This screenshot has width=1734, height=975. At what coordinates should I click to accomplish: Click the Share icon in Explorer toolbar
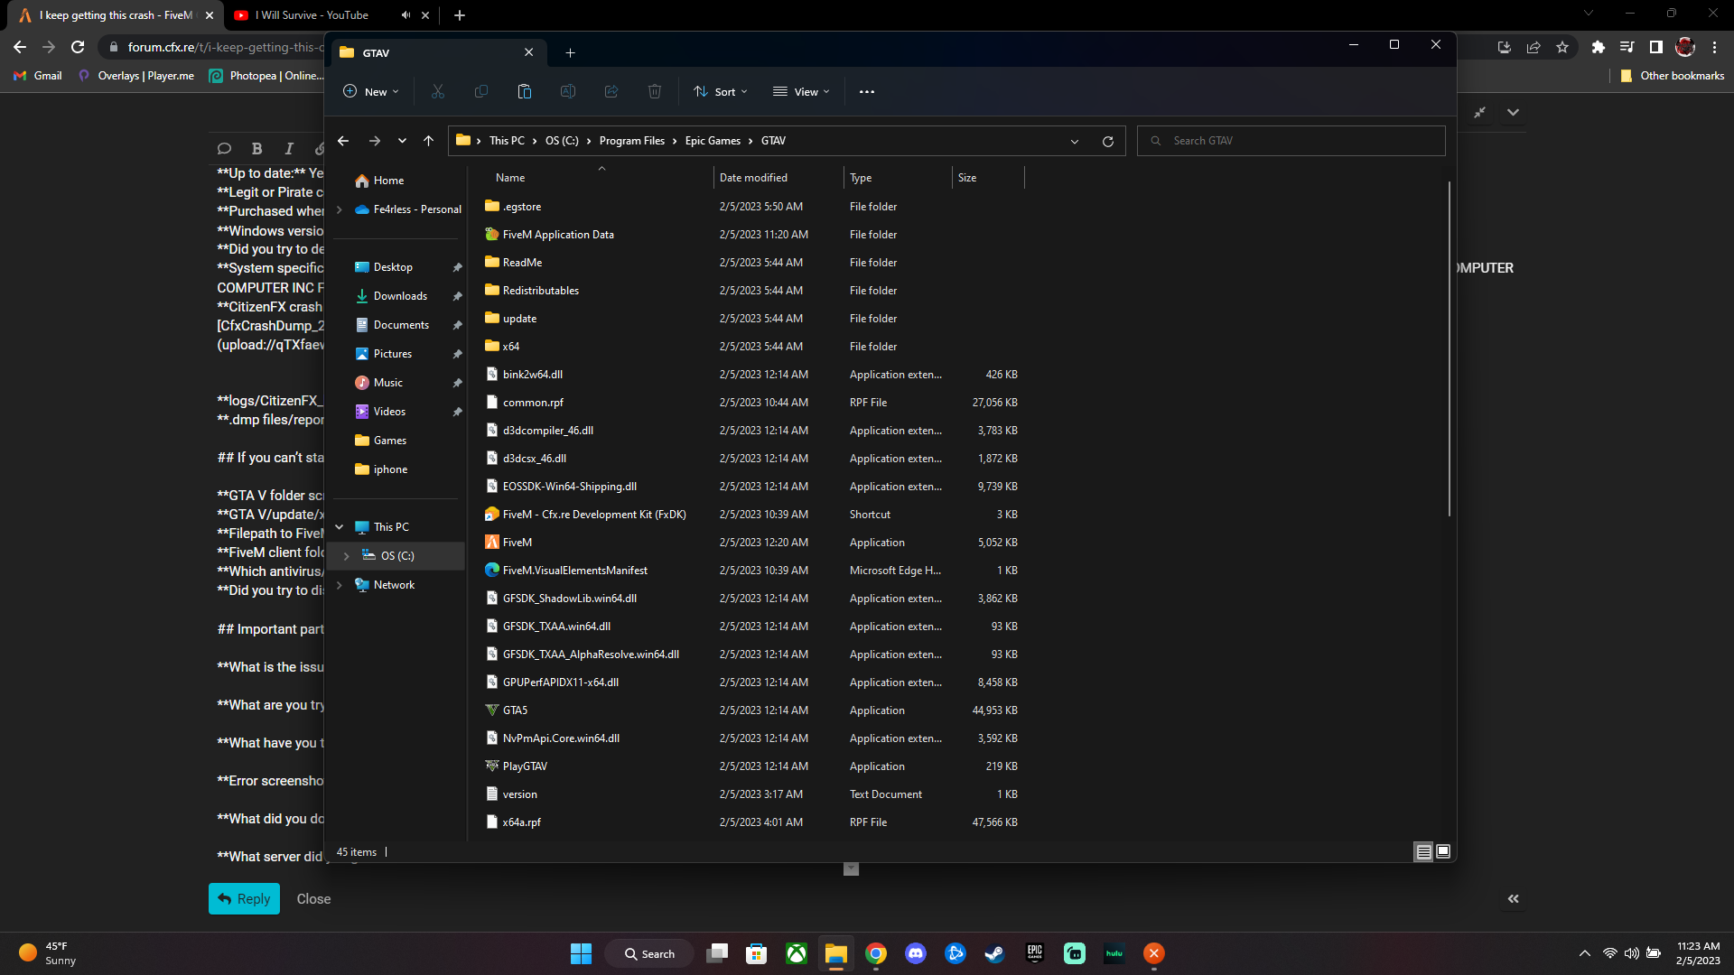(x=611, y=91)
